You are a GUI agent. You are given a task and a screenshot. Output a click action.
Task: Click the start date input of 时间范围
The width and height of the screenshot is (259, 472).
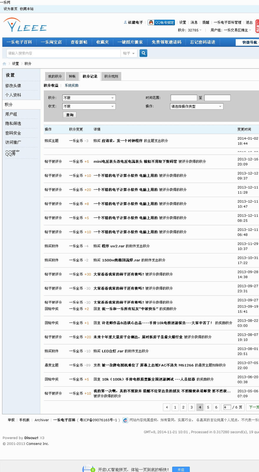point(184,98)
